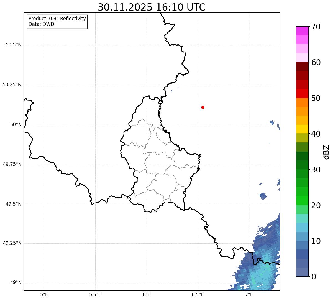Click the title '30.11.2025 16:10 UTC'
333x300 pixels.
pyautogui.click(x=152, y=7)
